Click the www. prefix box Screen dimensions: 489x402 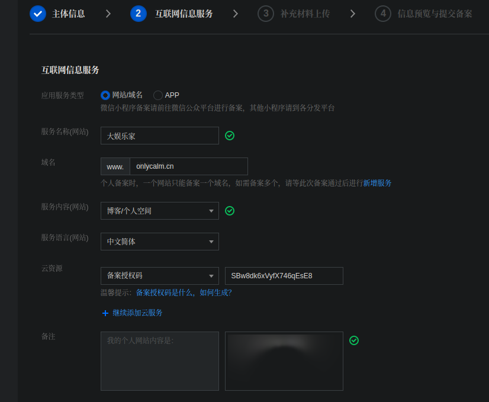tap(115, 166)
